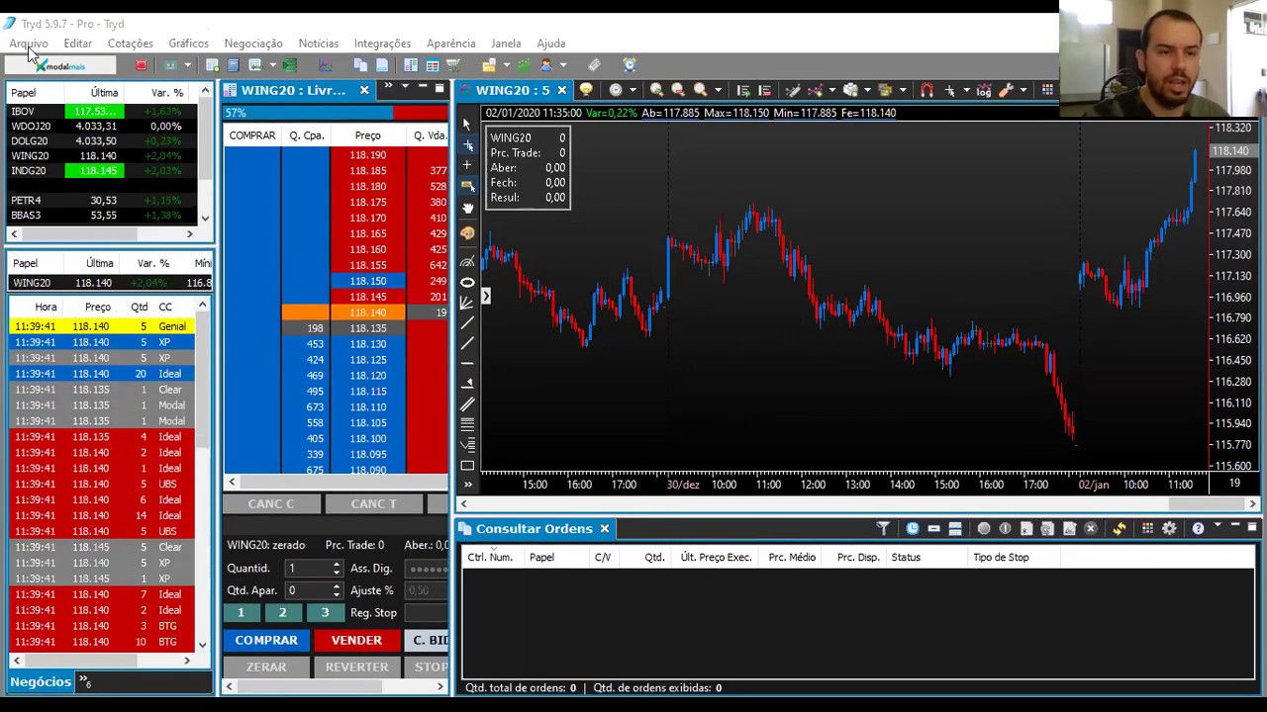
Task: Open the color palette tool on chart sidebar
Action: tap(467, 233)
